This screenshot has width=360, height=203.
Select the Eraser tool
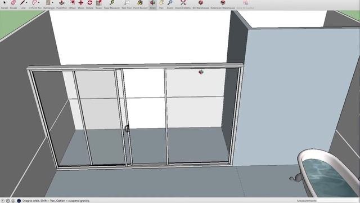[13, 3]
